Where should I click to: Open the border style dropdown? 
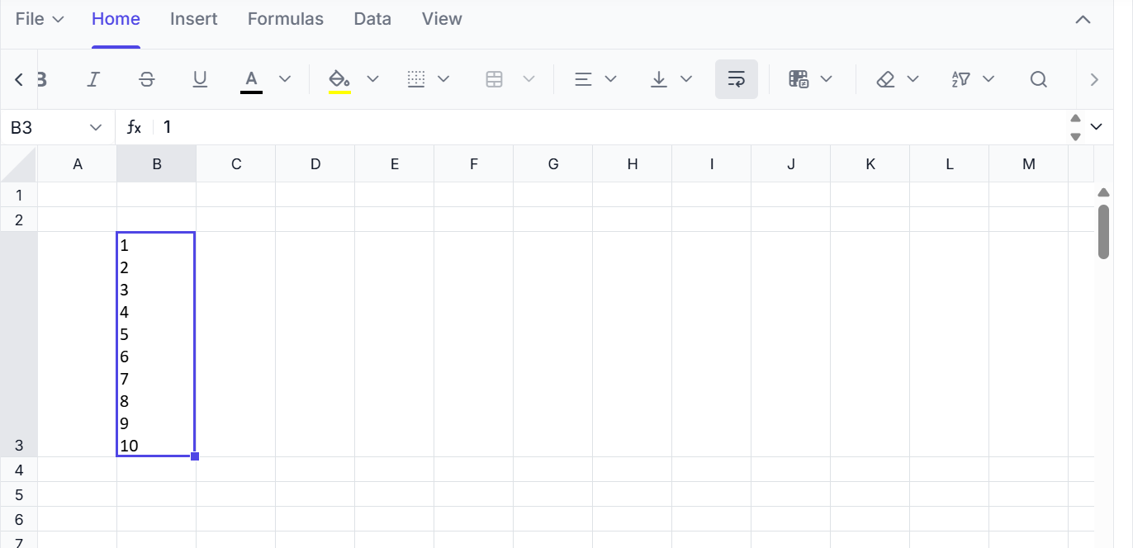tap(444, 79)
